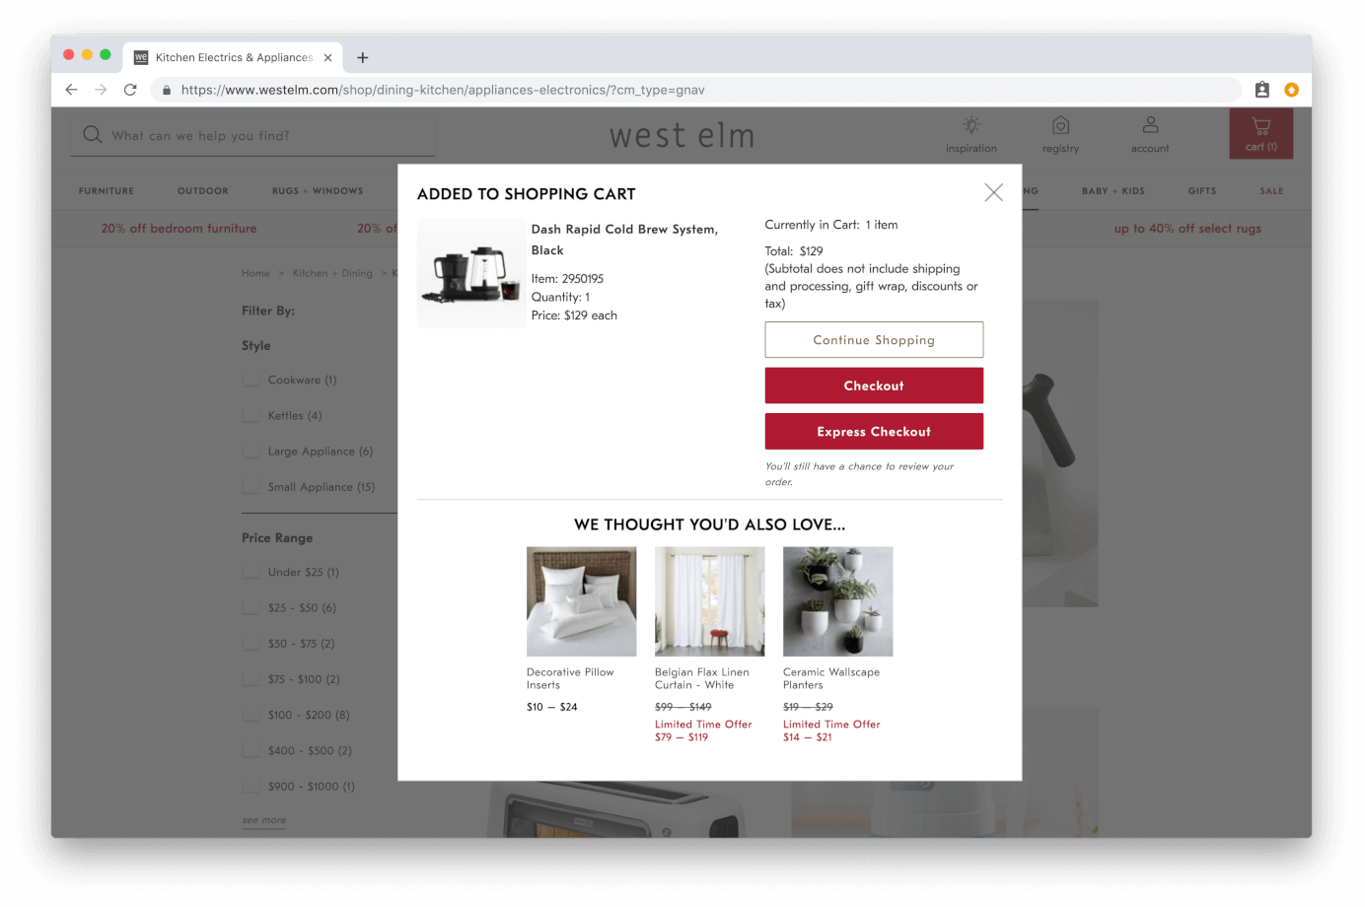Check the Kettles (4) filter
This screenshot has height=907, width=1365.
pyautogui.click(x=251, y=415)
